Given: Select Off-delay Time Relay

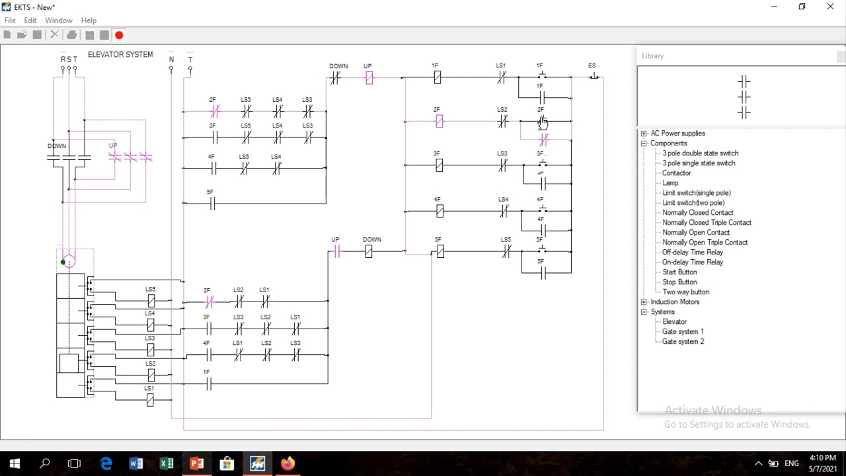Looking at the screenshot, I should 693,253.
